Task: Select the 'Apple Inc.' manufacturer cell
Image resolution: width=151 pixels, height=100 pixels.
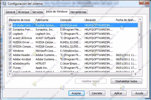Action: 41,68
